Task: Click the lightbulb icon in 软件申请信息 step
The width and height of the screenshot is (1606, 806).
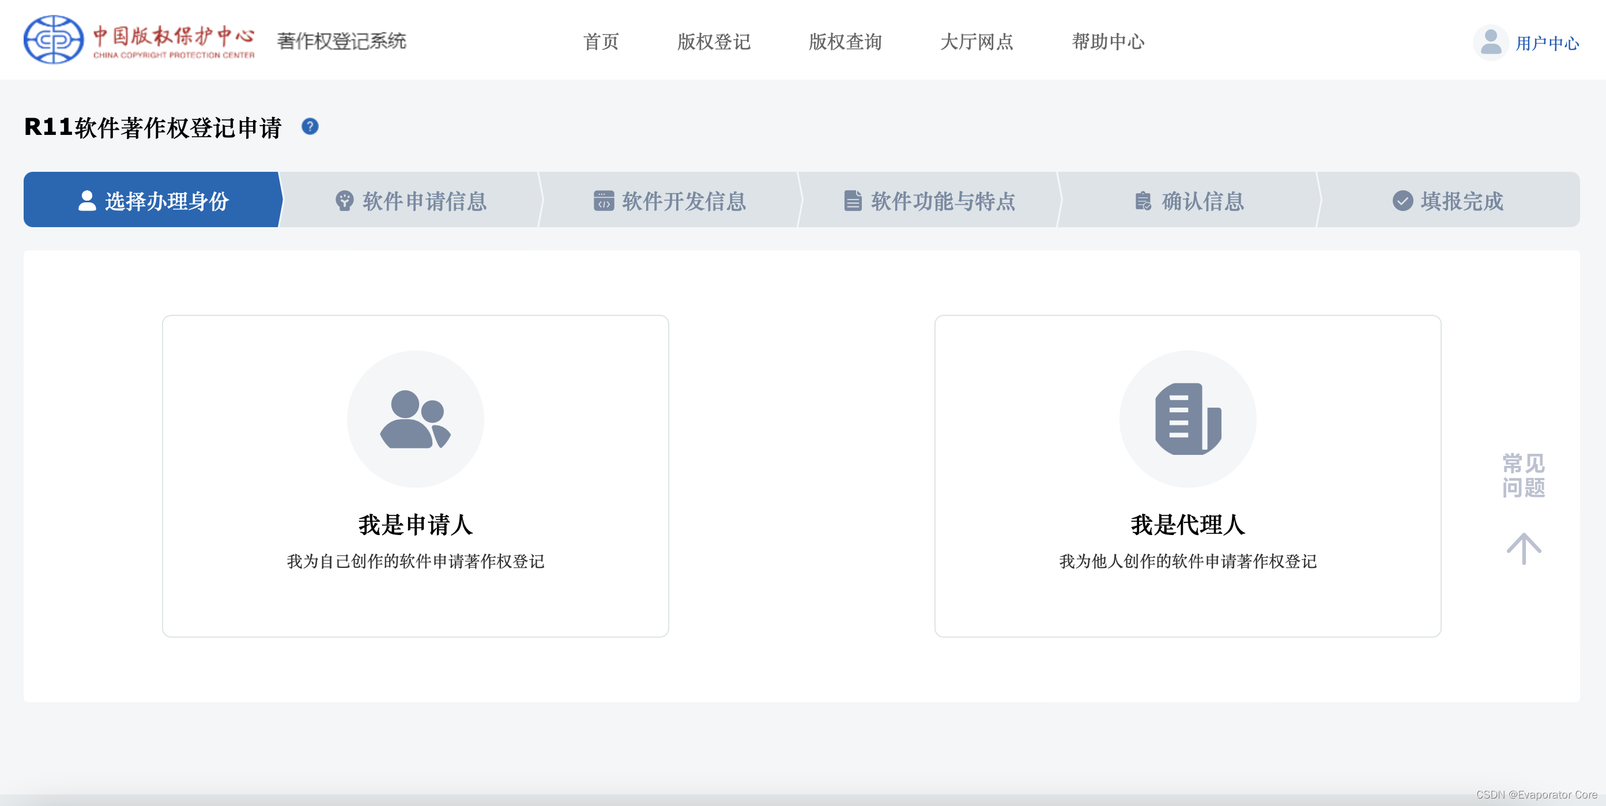Action: click(x=344, y=201)
